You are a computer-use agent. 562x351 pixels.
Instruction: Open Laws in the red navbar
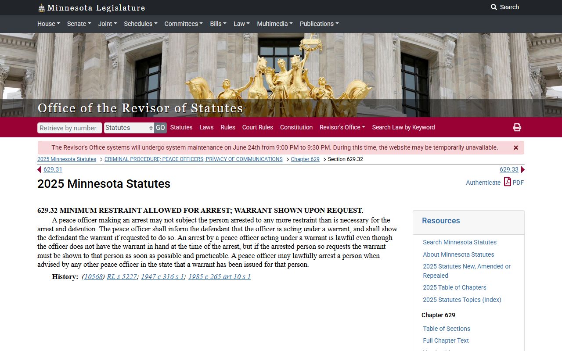(206, 127)
